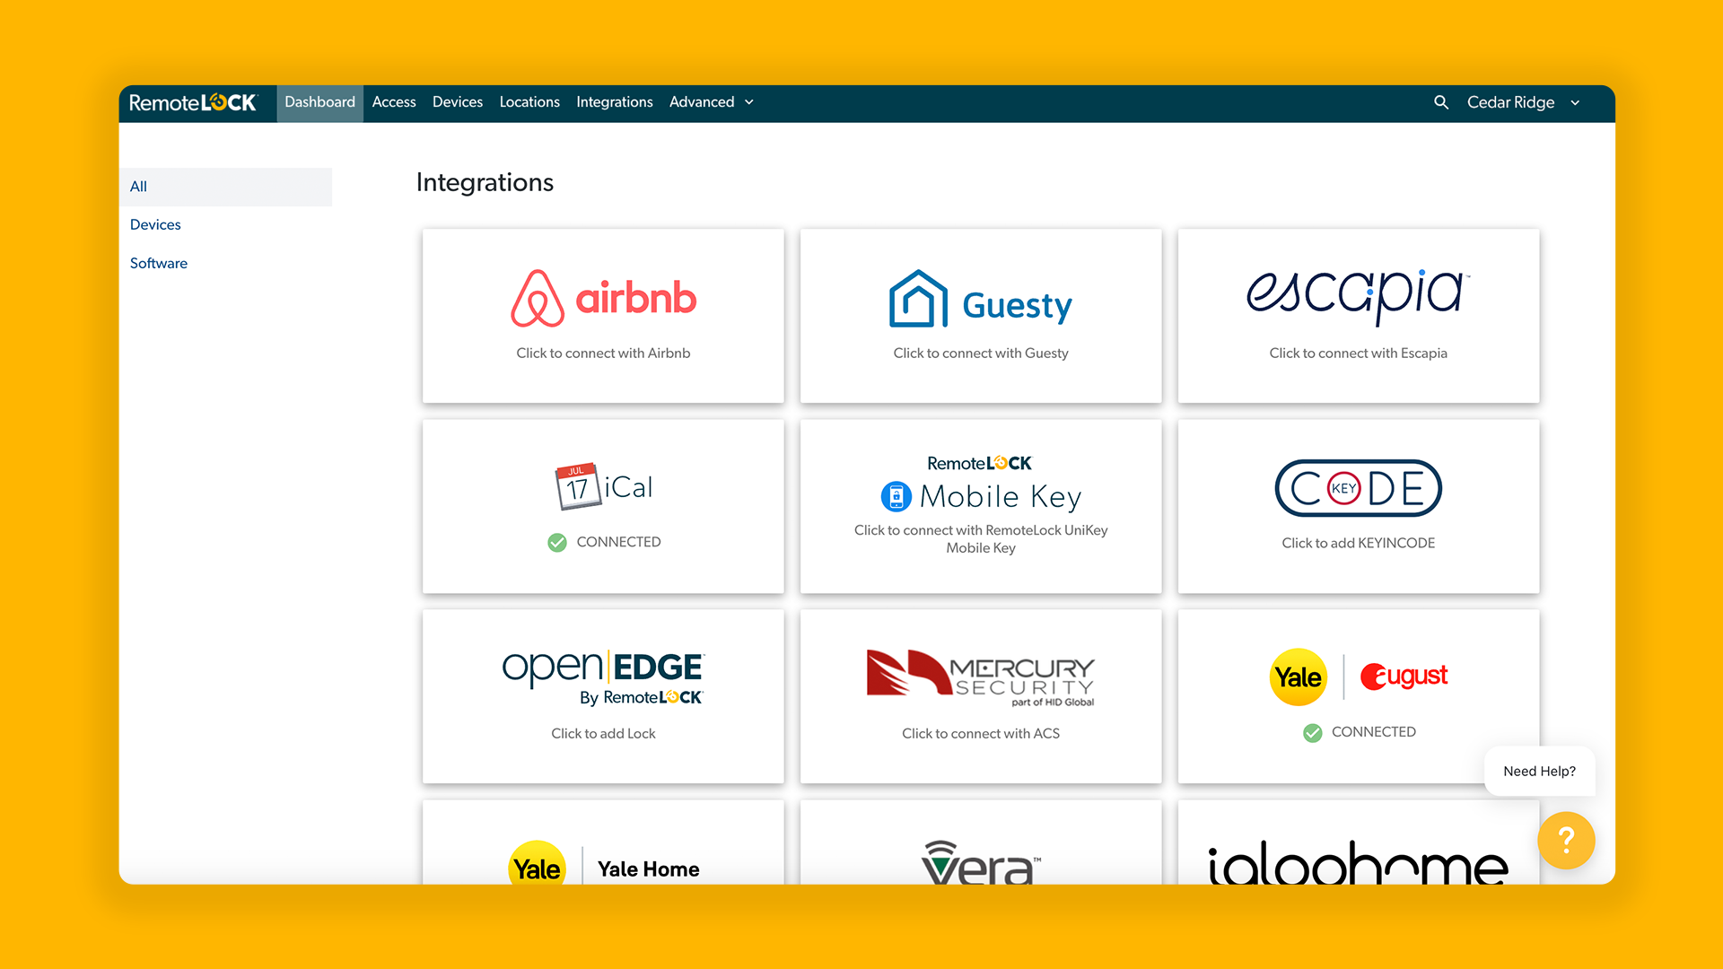Viewport: 1723px width, 969px height.
Task: Click the Need Help? bubble
Action: click(1539, 771)
